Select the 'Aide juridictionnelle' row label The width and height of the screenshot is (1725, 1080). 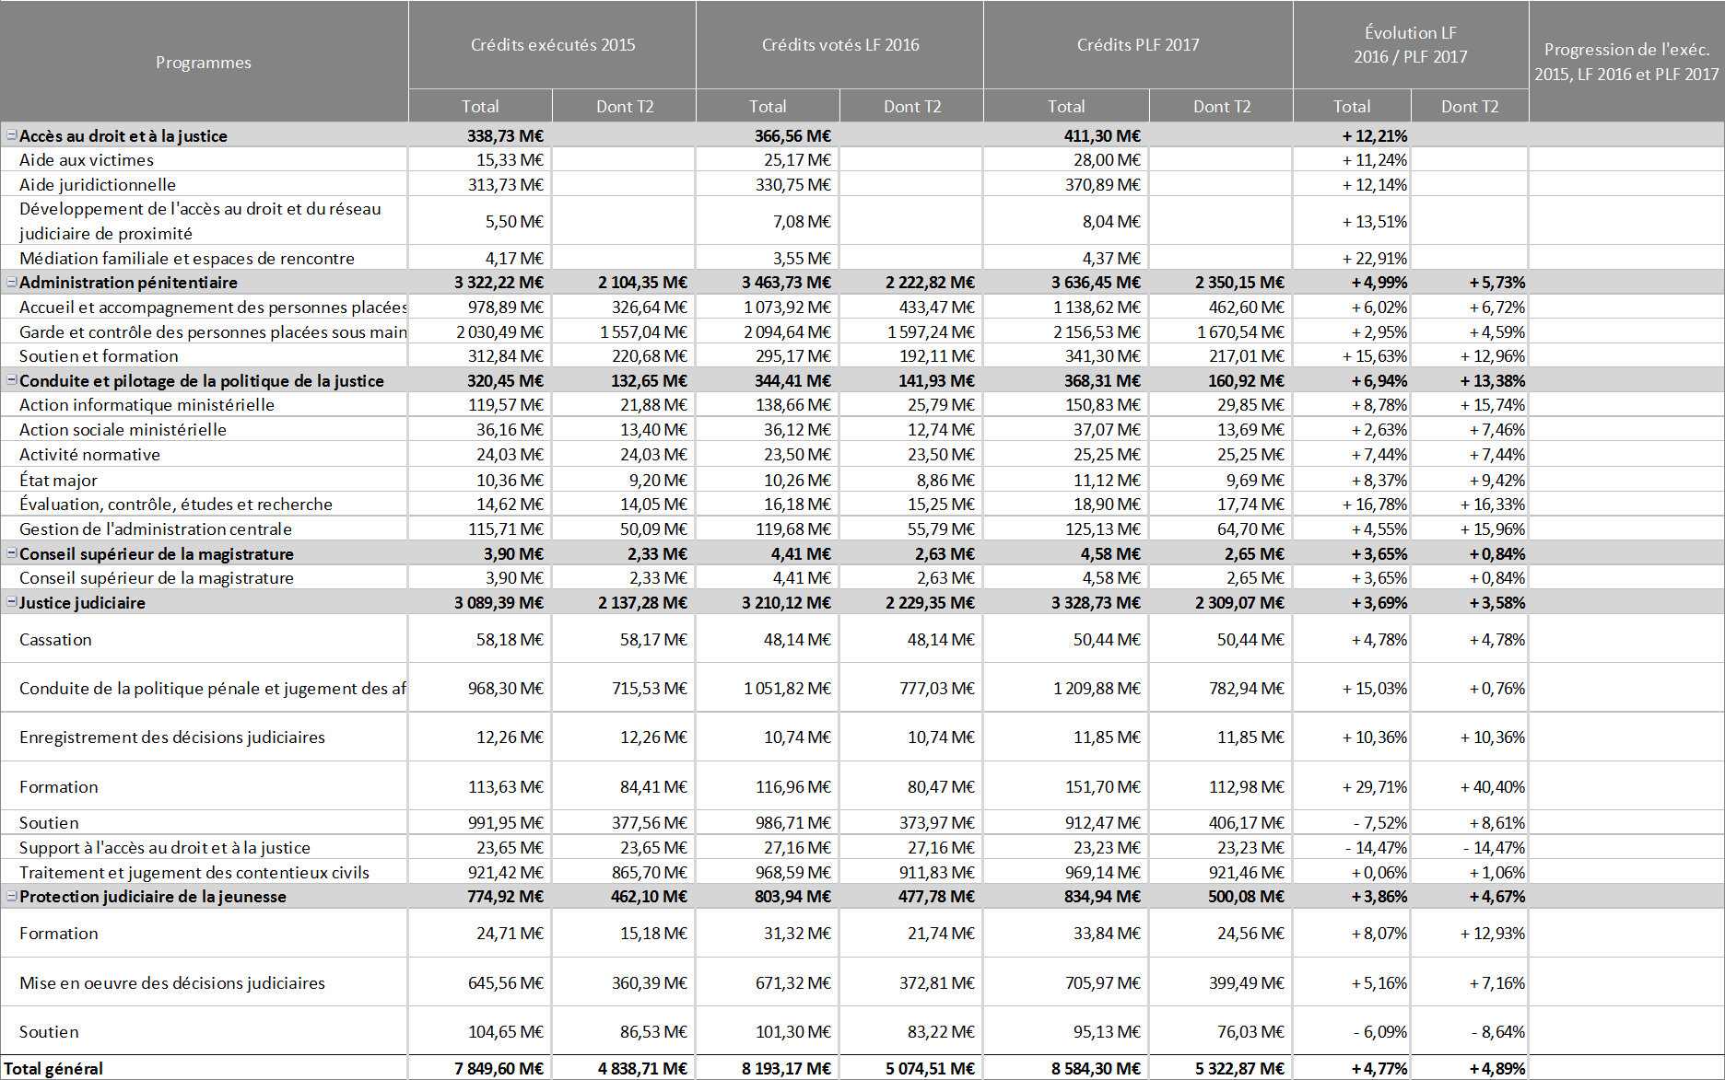point(98,185)
